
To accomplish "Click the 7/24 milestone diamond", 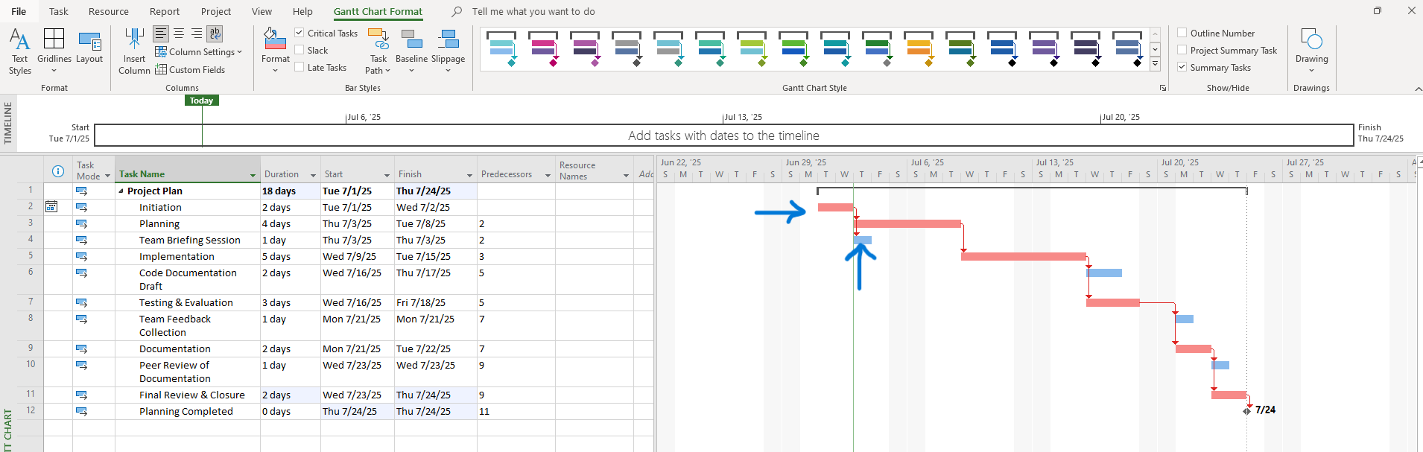I will click(1247, 410).
